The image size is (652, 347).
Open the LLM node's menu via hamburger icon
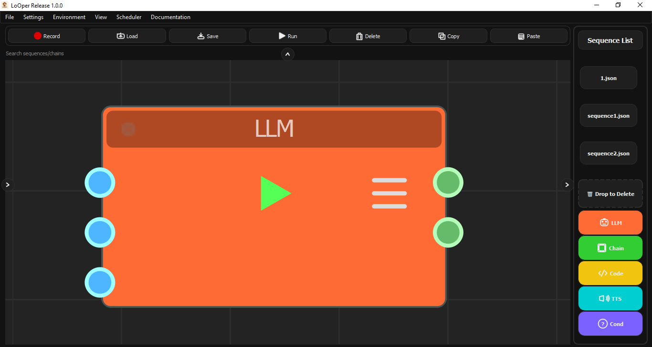389,193
